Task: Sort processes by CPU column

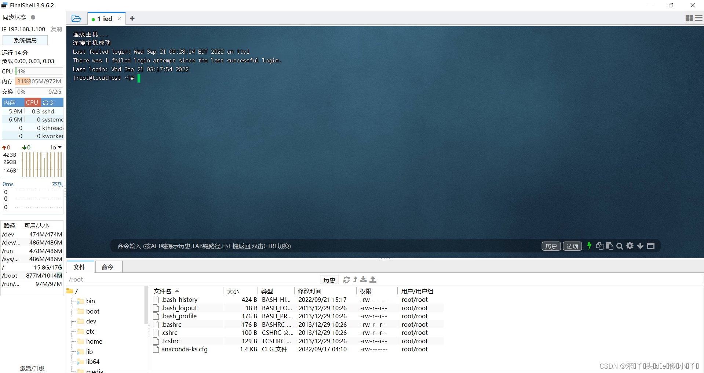Action: (32, 102)
